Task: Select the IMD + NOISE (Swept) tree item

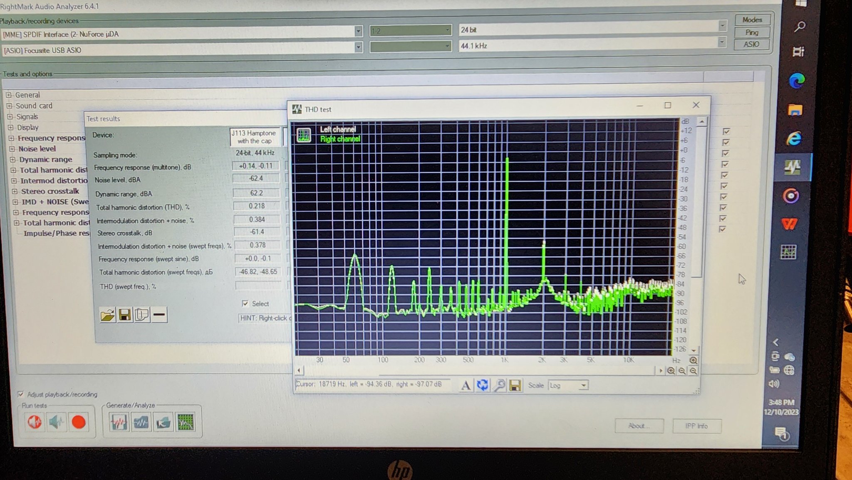Action: (55, 202)
